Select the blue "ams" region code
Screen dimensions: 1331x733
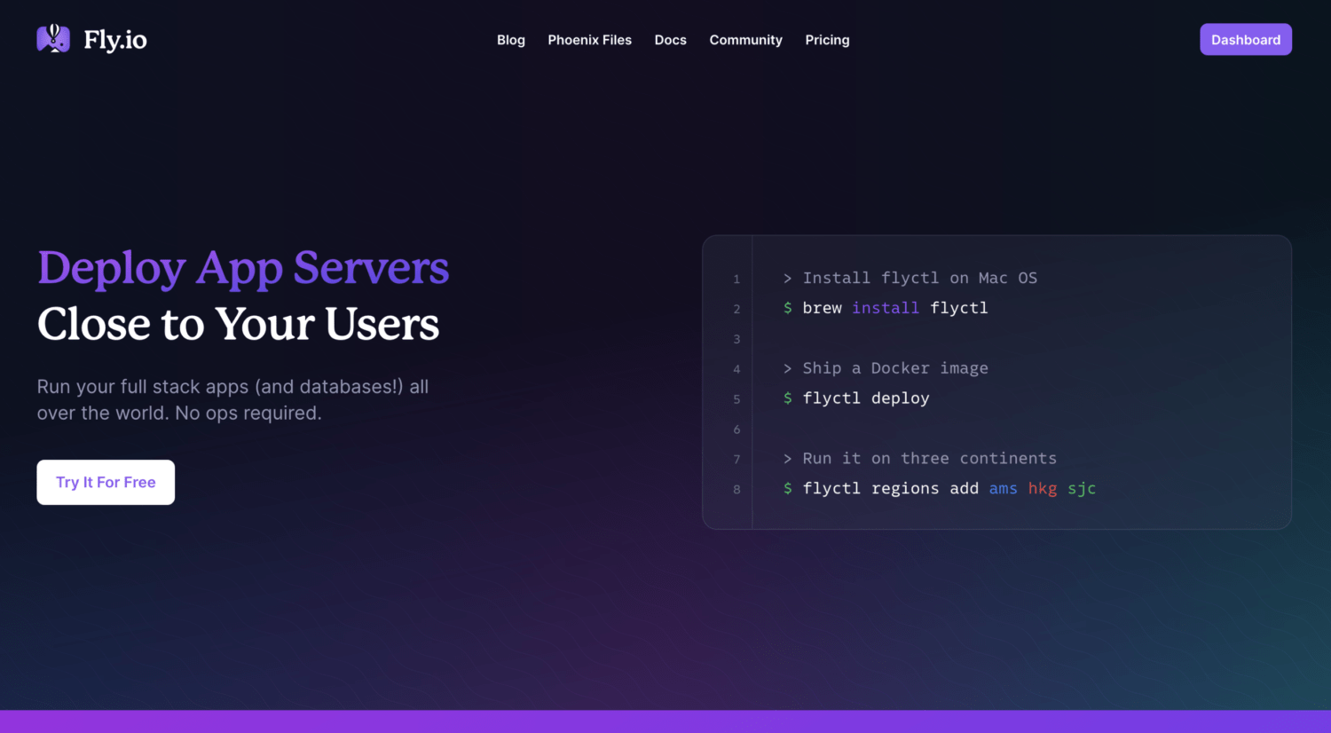coord(1003,489)
